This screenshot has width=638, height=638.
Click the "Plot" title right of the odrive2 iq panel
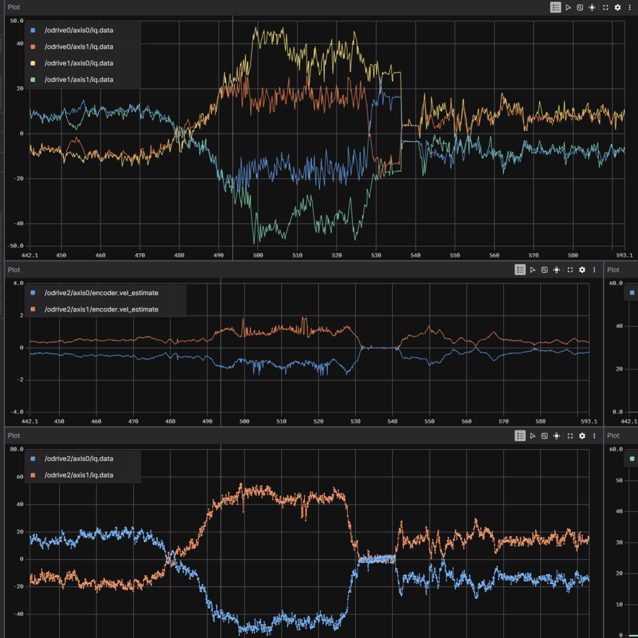[613, 436]
